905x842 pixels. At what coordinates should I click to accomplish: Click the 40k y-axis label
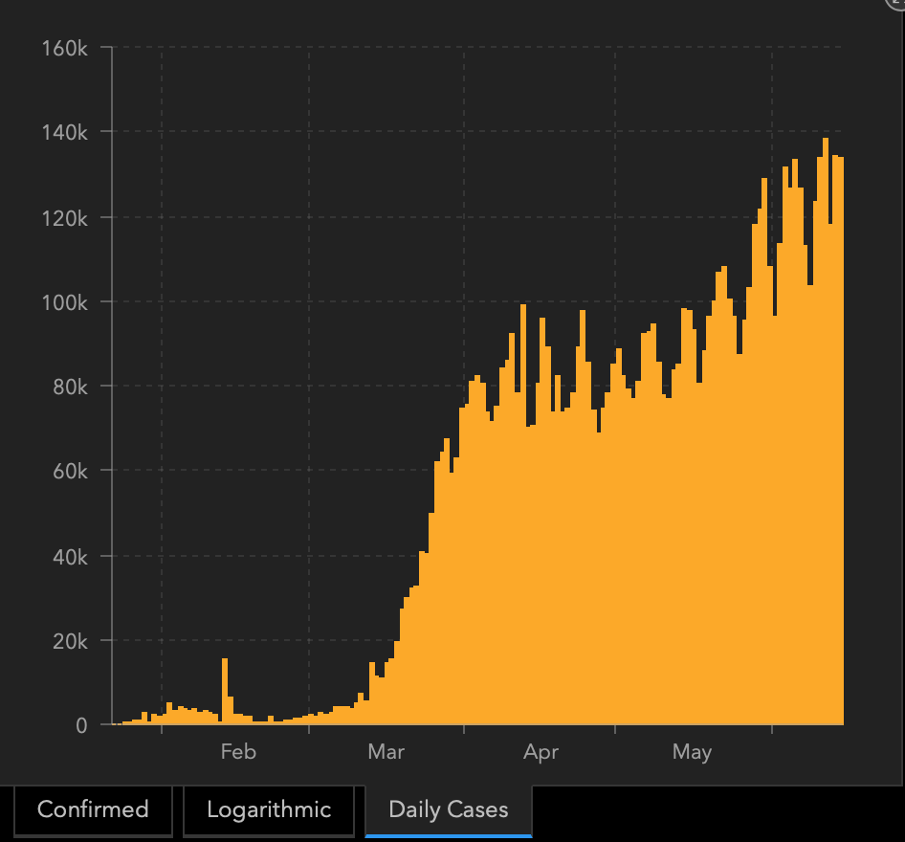[70, 557]
